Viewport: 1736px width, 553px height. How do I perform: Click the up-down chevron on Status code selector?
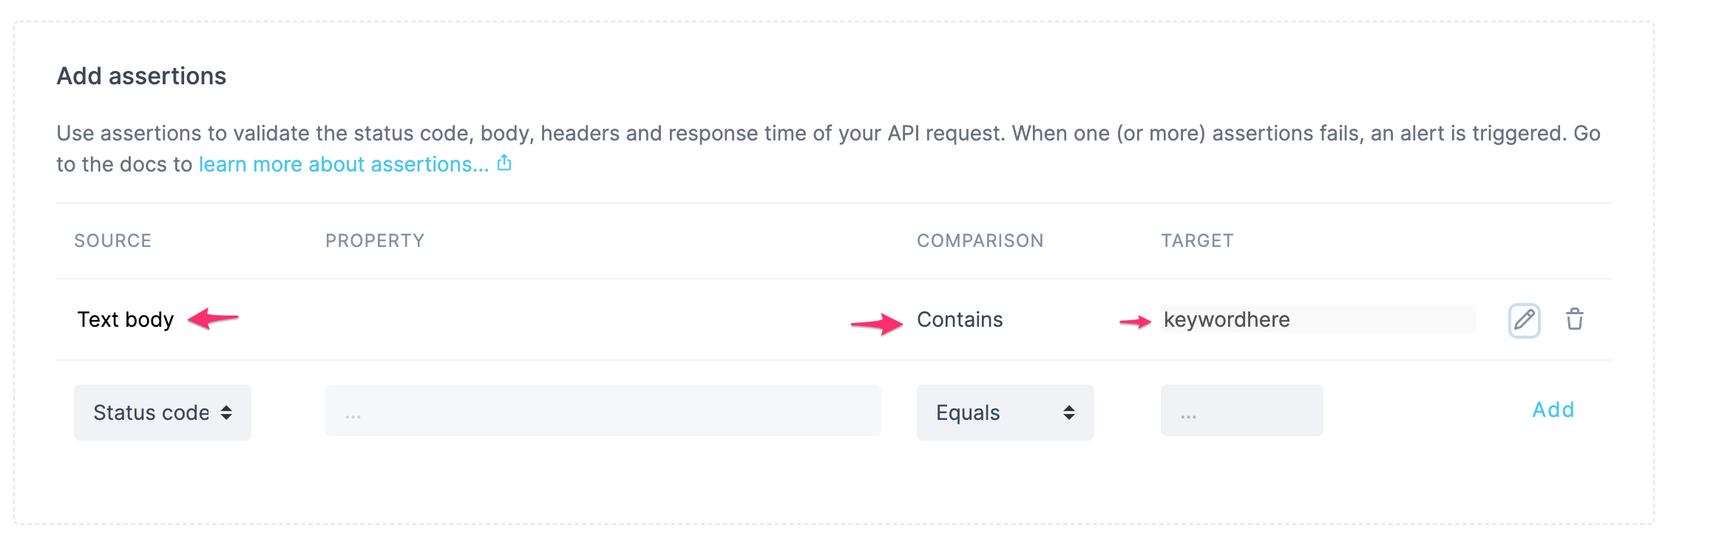(x=226, y=413)
